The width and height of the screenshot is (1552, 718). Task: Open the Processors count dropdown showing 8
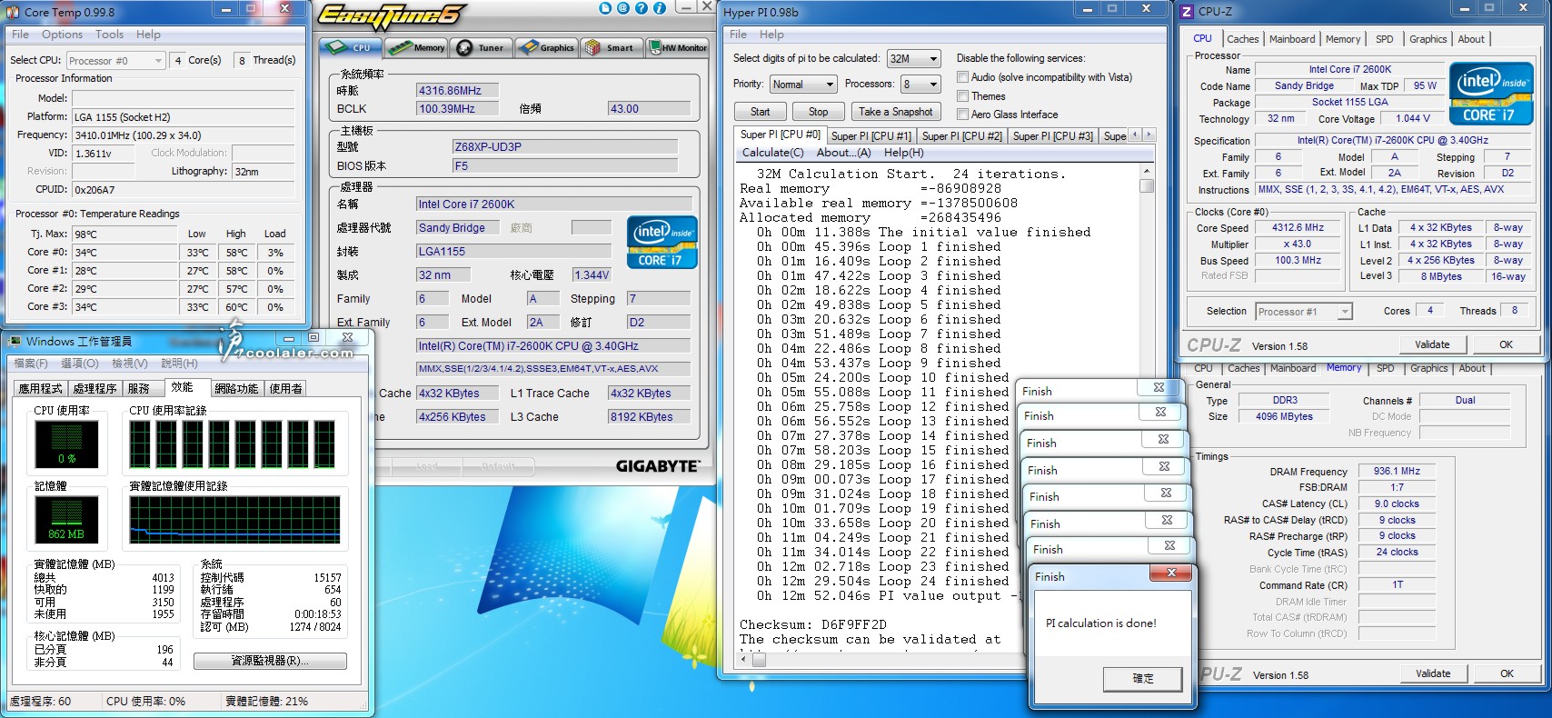point(920,85)
